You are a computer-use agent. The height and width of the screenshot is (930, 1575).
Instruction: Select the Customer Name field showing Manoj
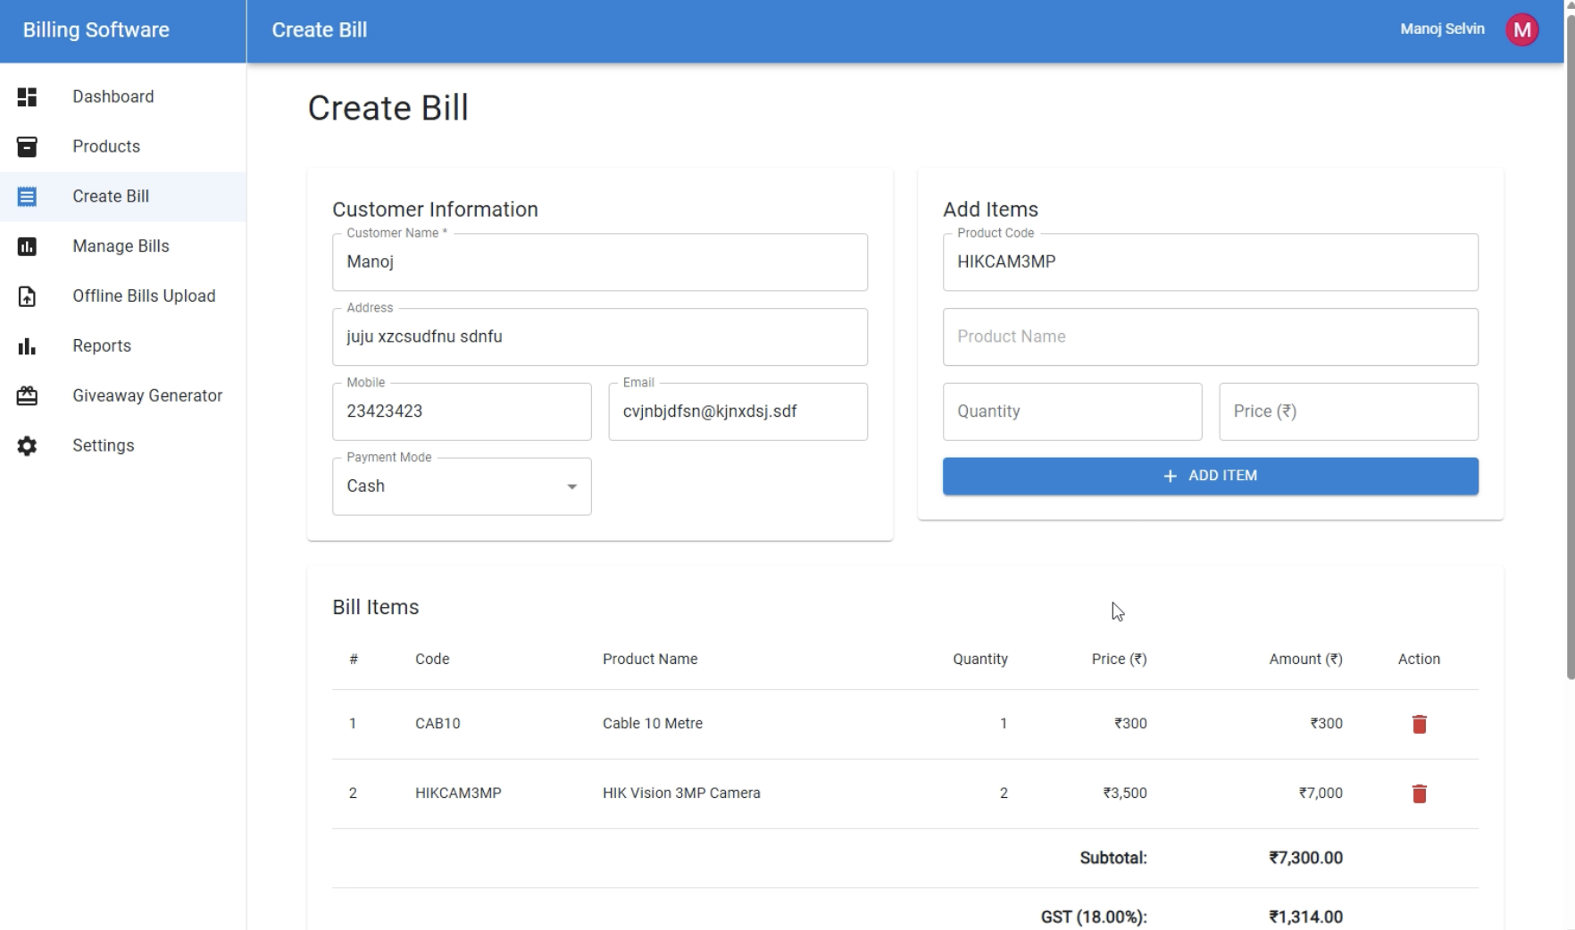tap(599, 262)
